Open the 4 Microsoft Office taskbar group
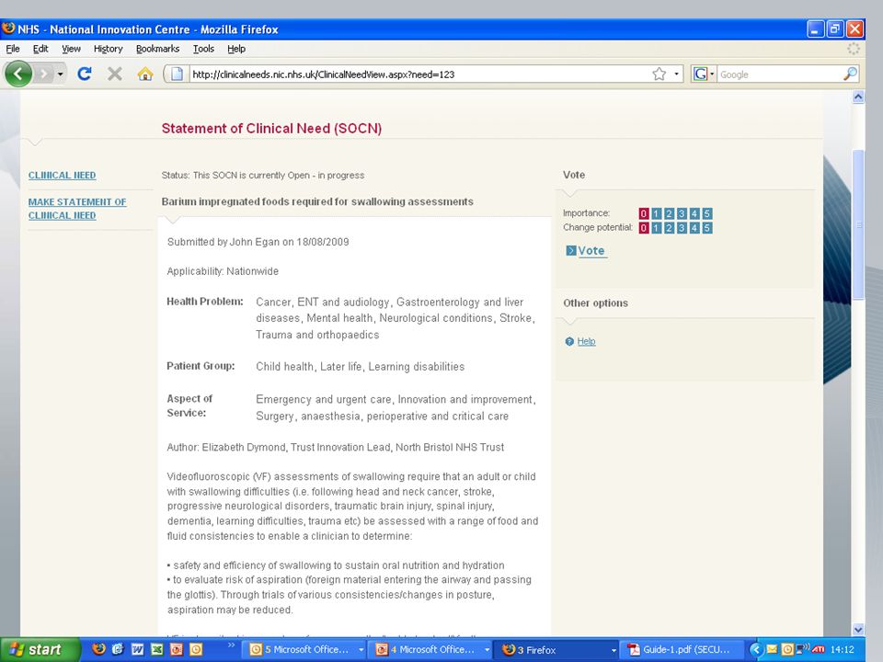This screenshot has height=662, width=883. tap(432, 650)
